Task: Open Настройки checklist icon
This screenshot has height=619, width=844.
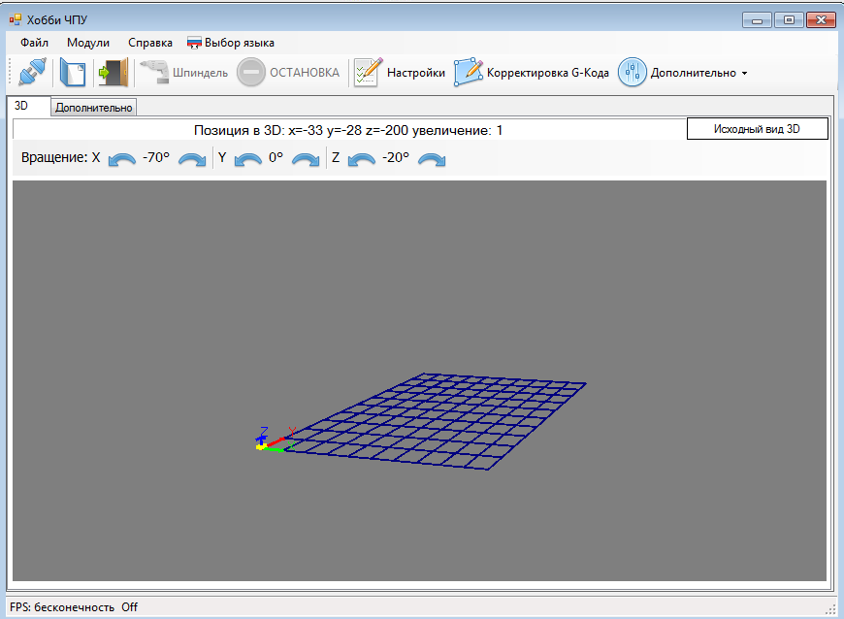Action: tap(369, 72)
